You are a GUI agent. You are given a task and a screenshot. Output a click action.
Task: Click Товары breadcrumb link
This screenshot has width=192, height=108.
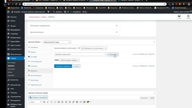click(44, 17)
